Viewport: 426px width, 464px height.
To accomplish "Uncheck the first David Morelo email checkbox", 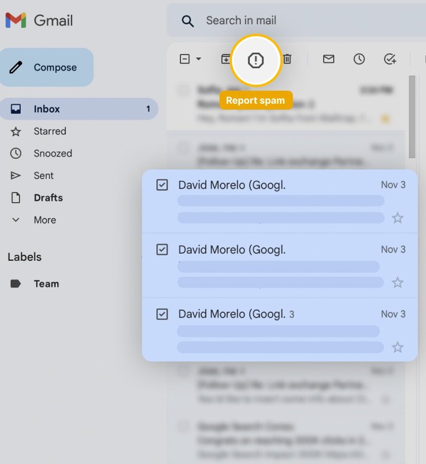I will click(x=162, y=185).
